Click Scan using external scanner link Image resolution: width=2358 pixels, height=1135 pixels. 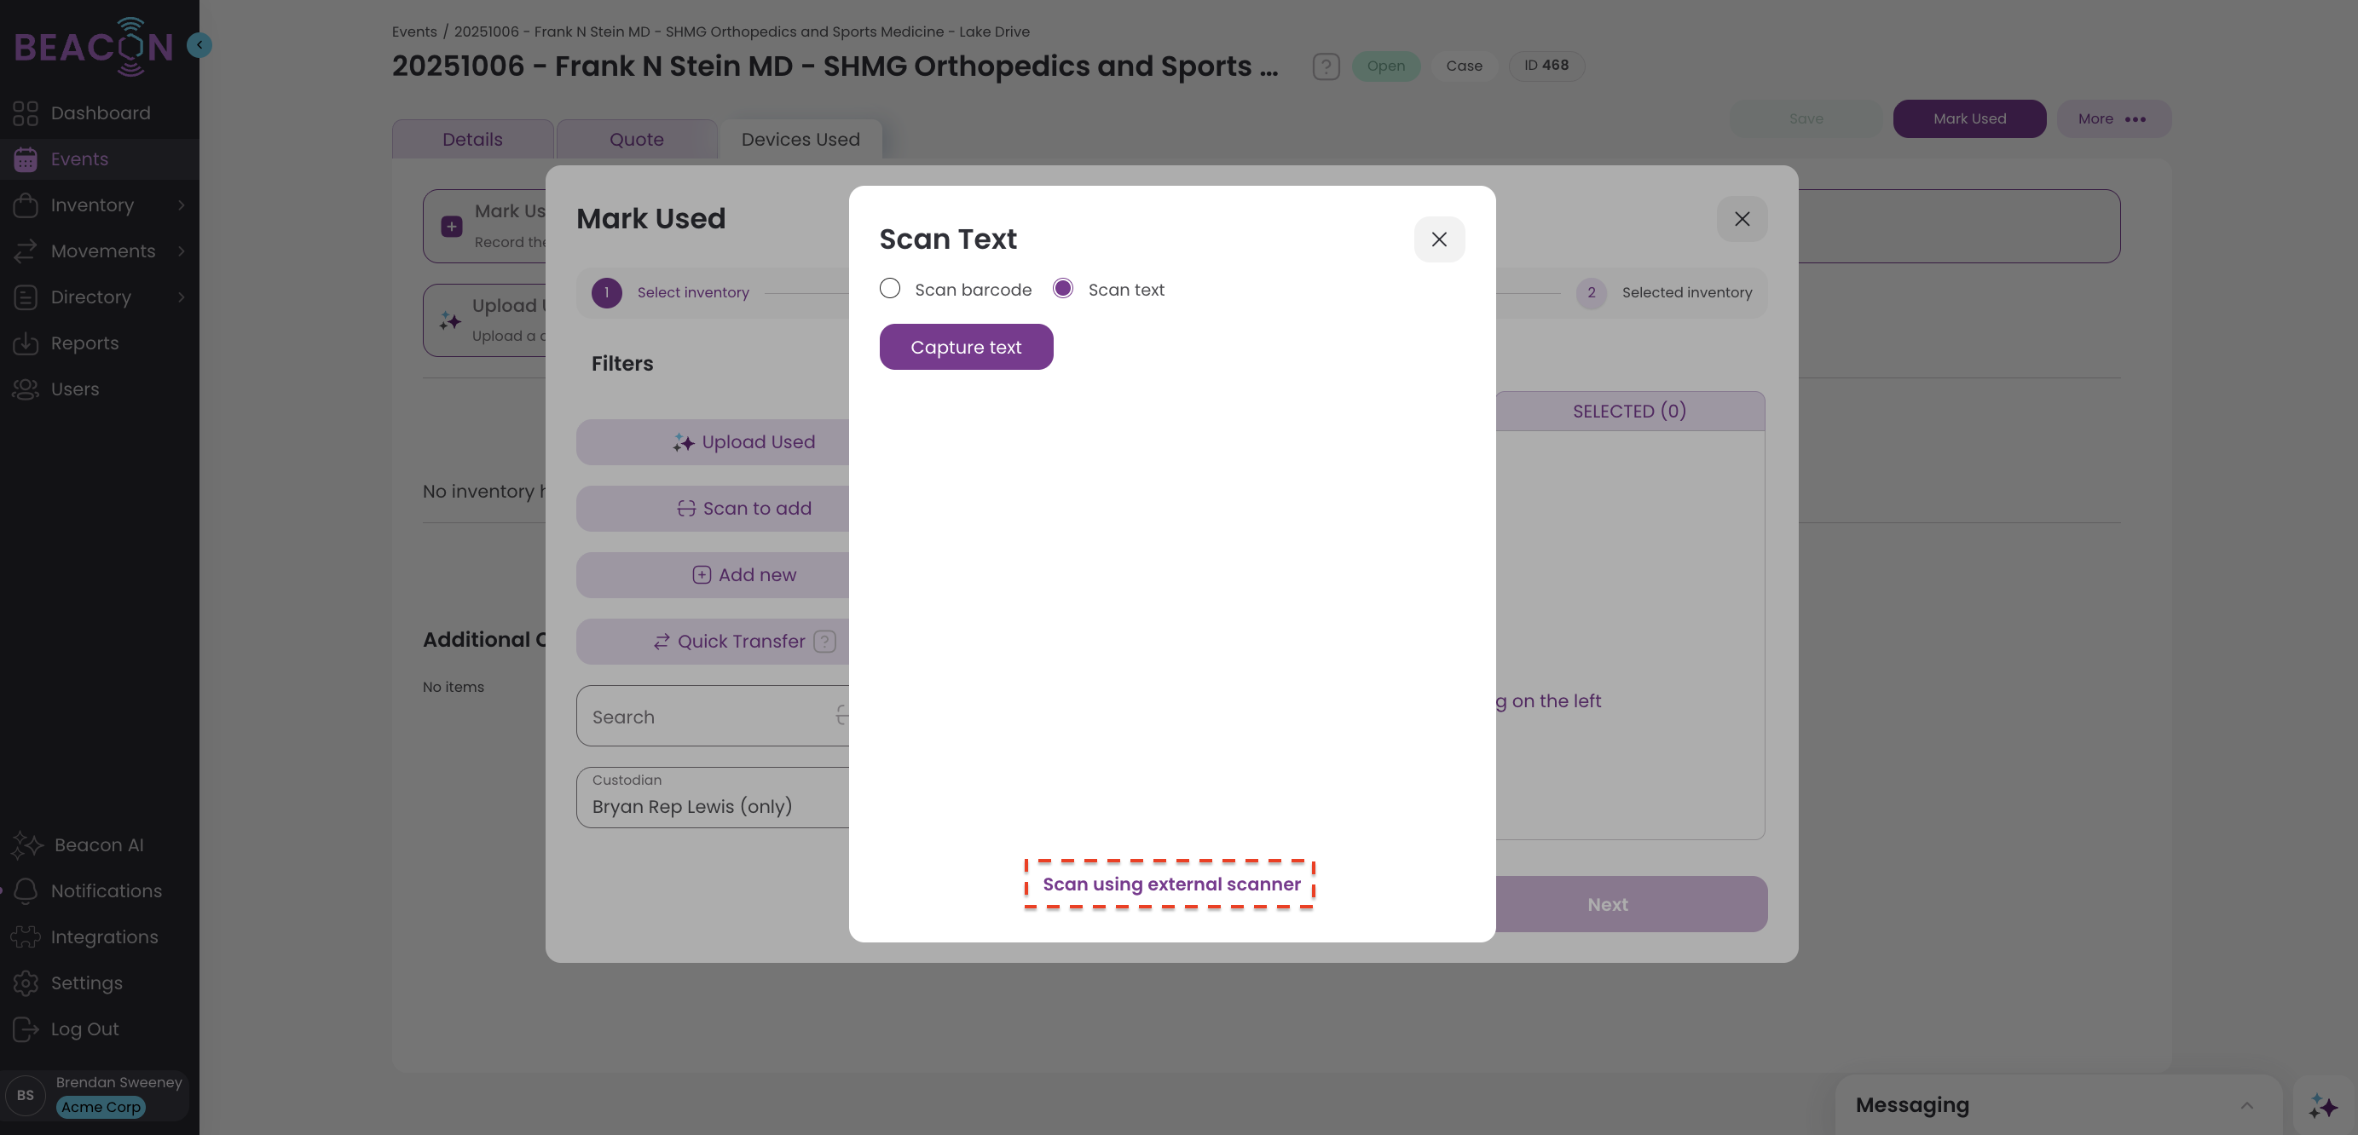(x=1170, y=884)
